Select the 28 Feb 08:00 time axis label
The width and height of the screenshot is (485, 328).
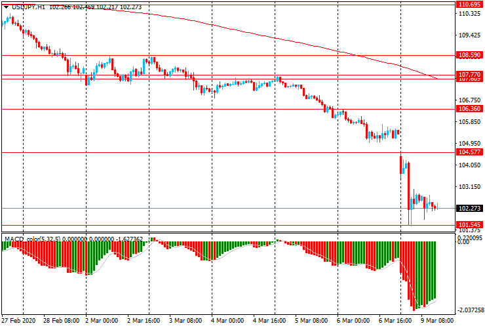coord(61,321)
